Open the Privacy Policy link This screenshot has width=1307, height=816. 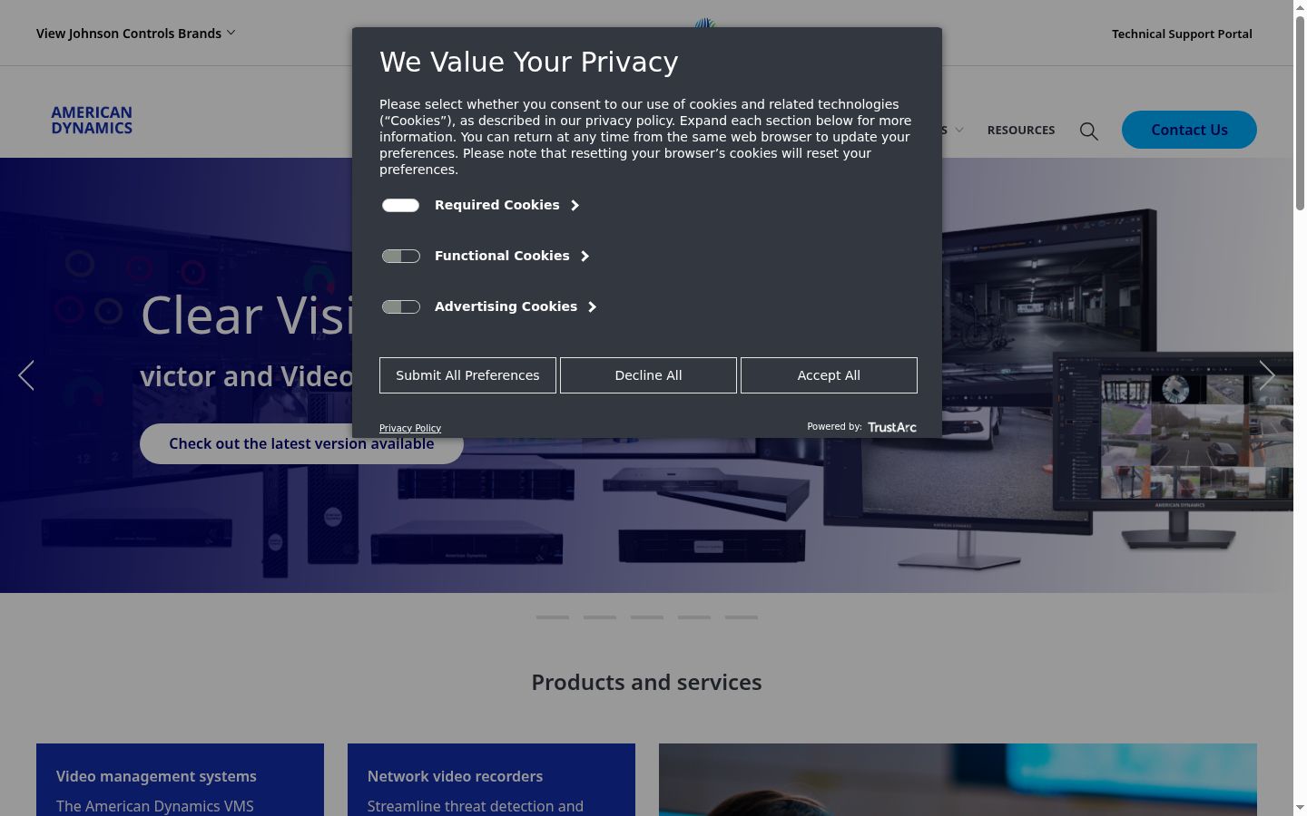point(410,428)
